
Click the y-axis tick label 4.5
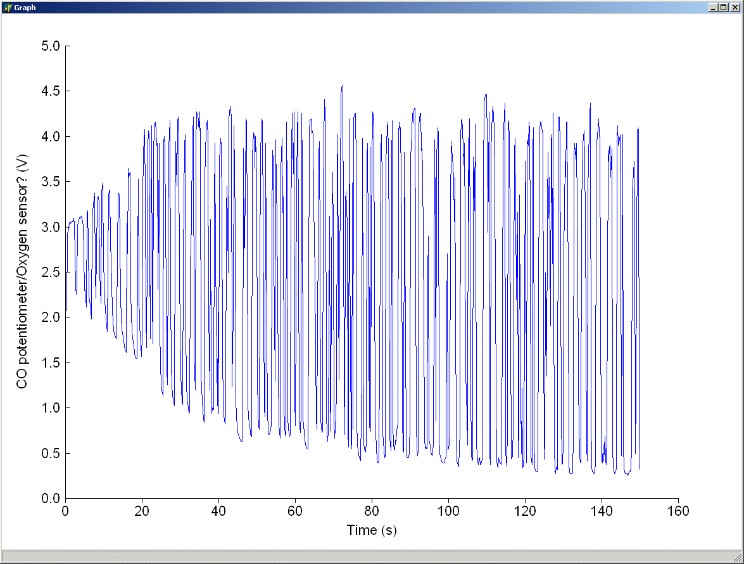coord(51,91)
